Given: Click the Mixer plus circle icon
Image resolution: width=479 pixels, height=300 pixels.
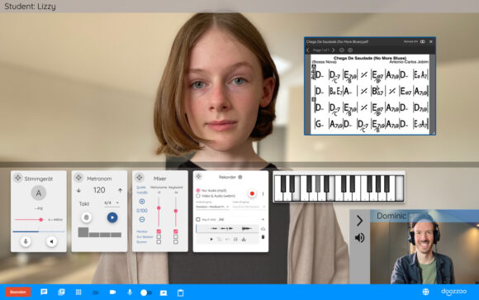Looking at the screenshot, I should (142, 201).
